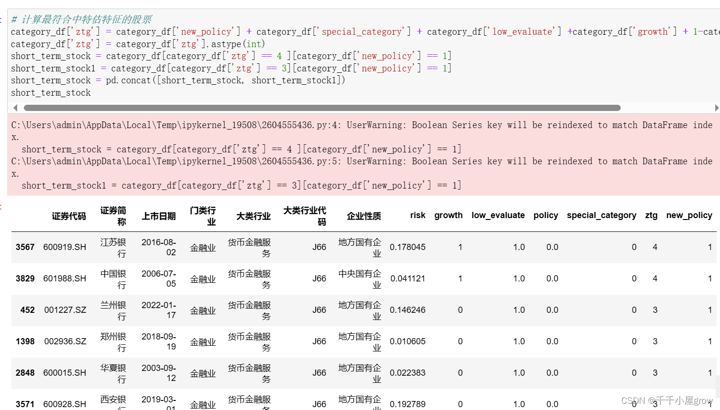Click the name 兰州银行
Viewport: 720px width, 410px height.
click(x=113, y=310)
